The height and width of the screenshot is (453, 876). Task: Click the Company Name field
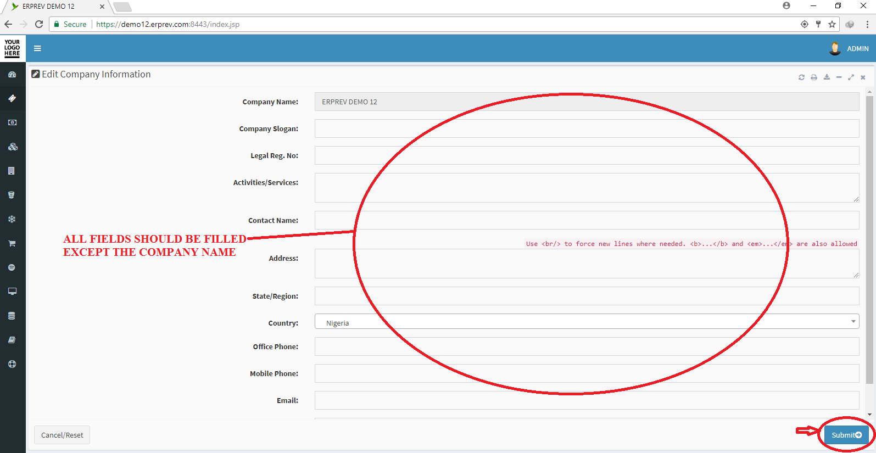tap(587, 102)
